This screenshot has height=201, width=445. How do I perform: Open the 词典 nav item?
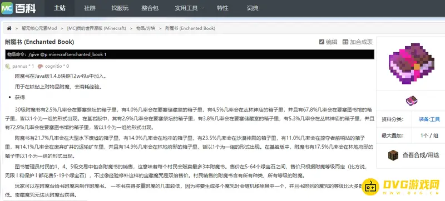click(x=253, y=8)
